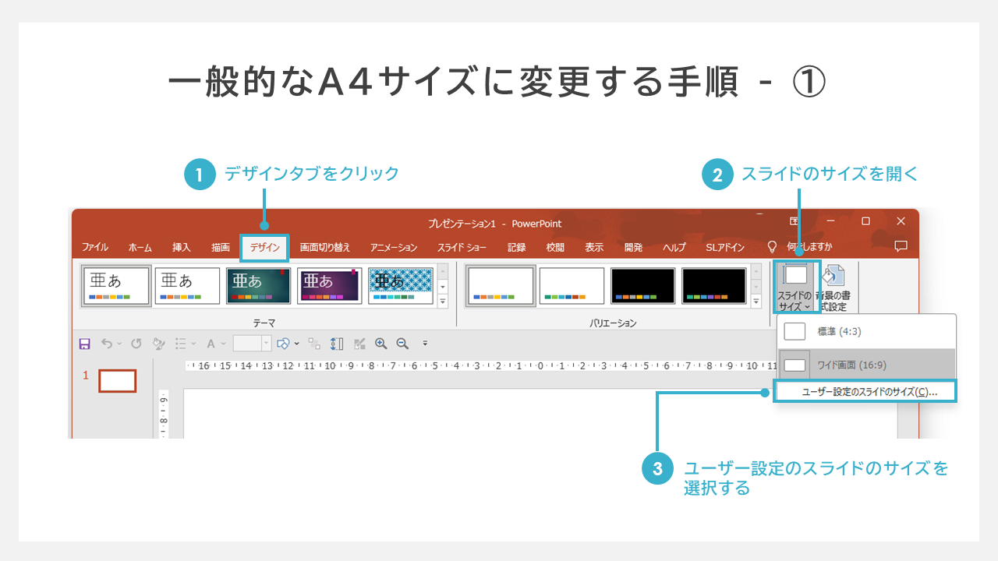Switch to the 画面切り替え tab
This screenshot has height=561, width=998.
pos(325,248)
